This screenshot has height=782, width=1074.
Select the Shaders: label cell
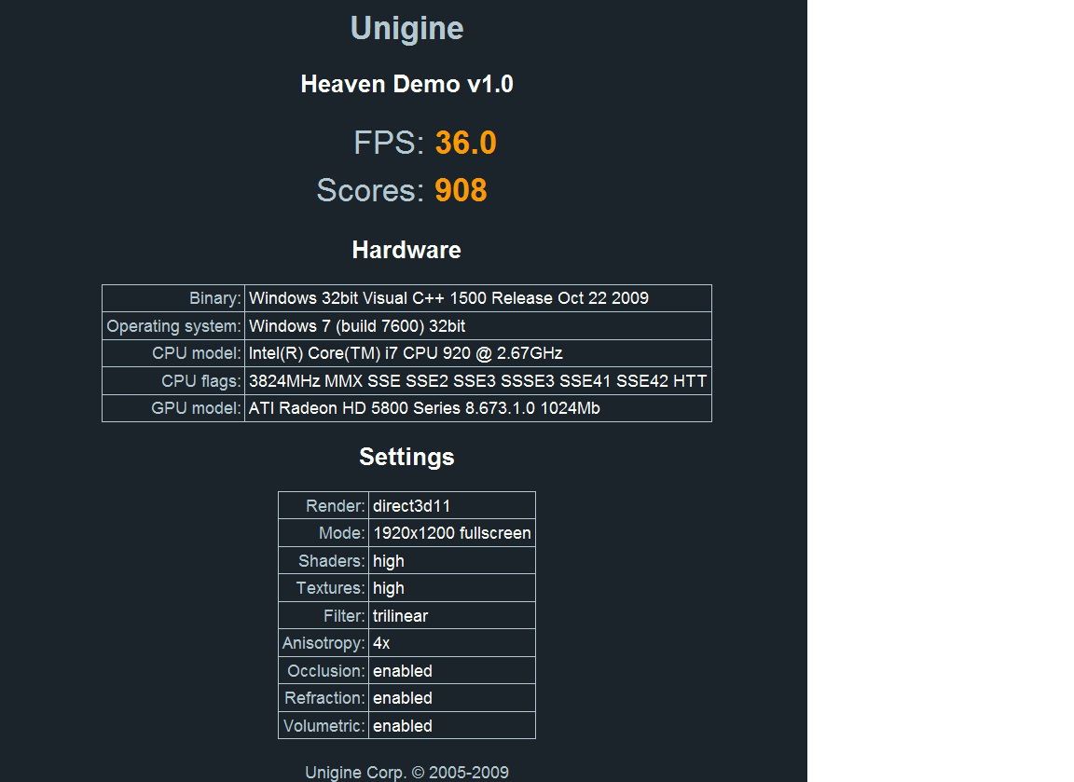(324, 561)
